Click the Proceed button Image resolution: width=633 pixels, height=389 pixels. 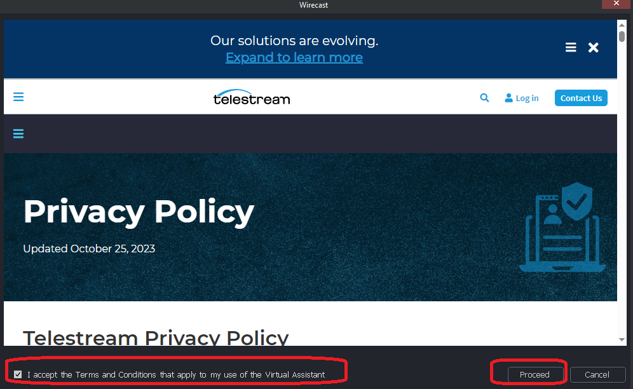[534, 374]
